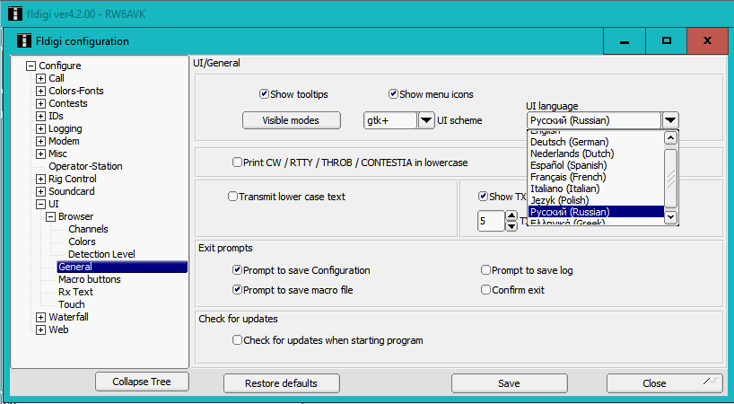Expand the Call tree node
The height and width of the screenshot is (404, 734).
(x=40, y=78)
